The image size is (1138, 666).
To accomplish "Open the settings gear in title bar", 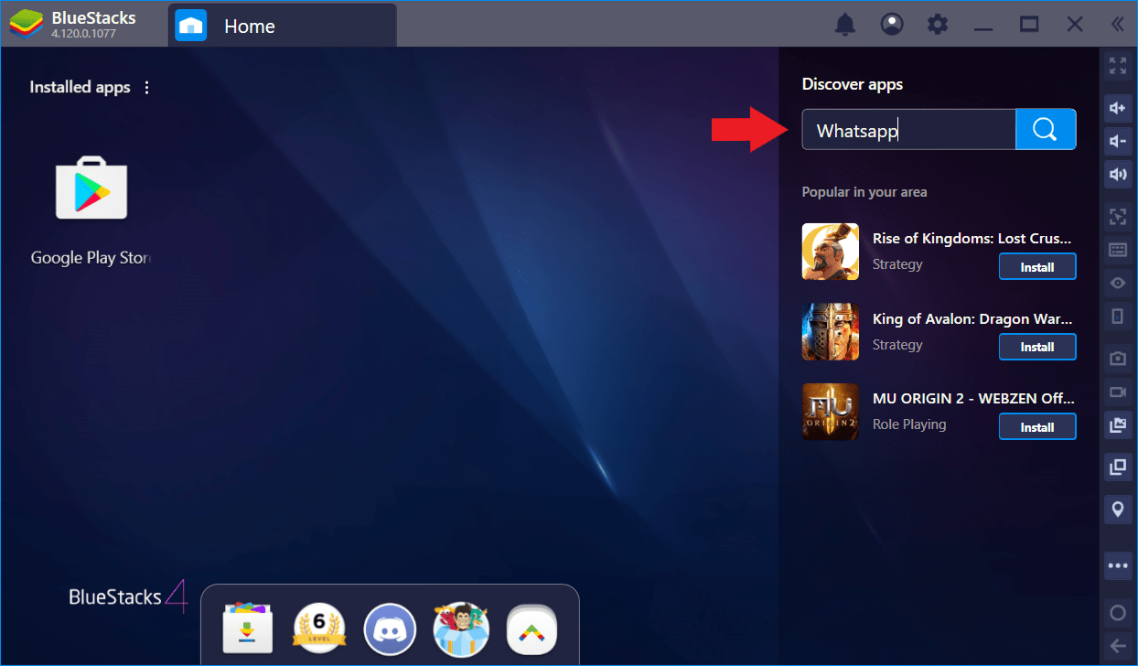I will 938,25.
